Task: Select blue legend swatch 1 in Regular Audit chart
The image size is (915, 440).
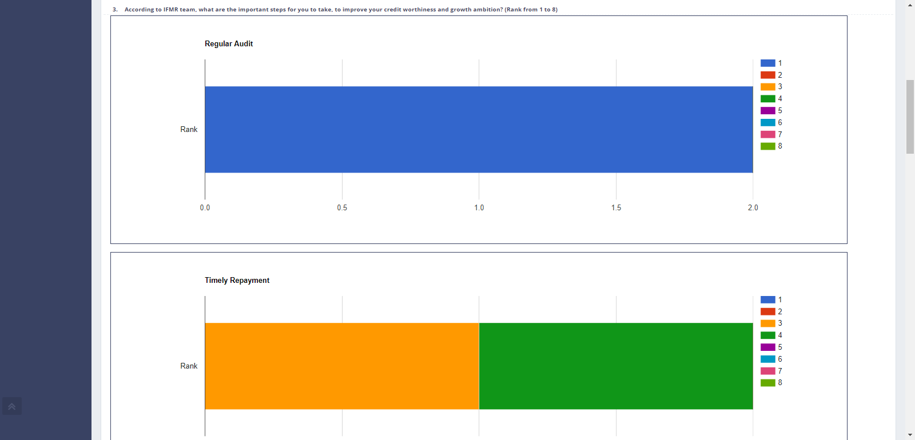Action: pos(767,63)
